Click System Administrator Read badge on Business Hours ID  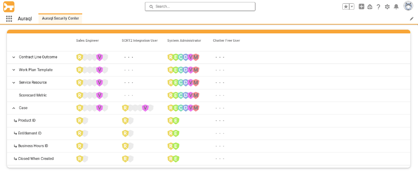pos(170,146)
